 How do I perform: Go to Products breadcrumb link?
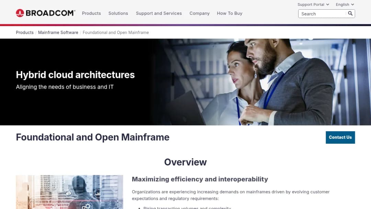[25, 32]
